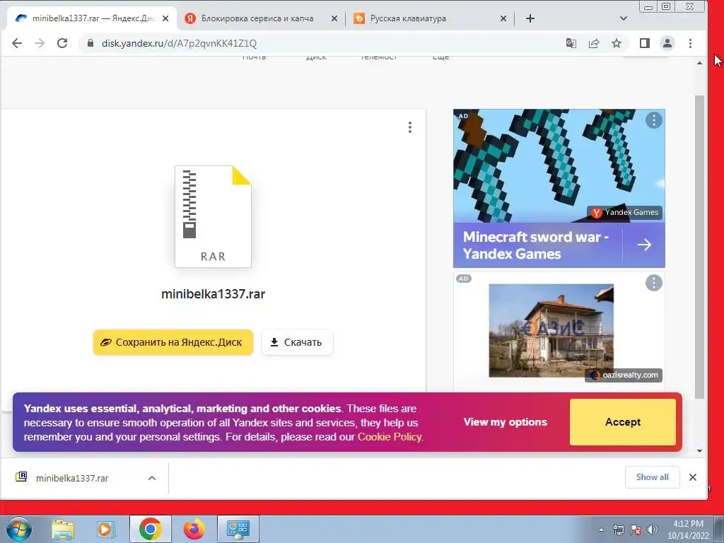This screenshot has width=724, height=543.
Task: Open Windows Media Player from taskbar
Action: (106, 529)
